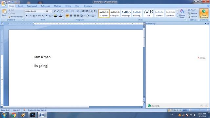This screenshot has height=118, width=210.
Task: Toggle Show/Hide paragraph marks
Action: tap(94, 11)
